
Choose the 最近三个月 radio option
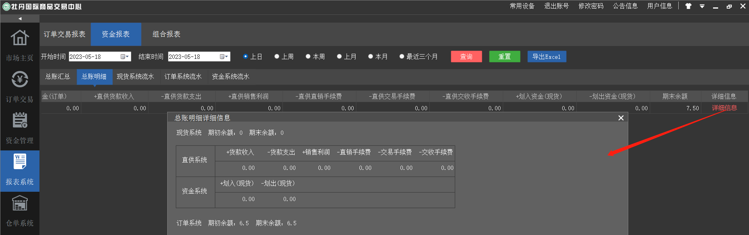click(x=402, y=57)
